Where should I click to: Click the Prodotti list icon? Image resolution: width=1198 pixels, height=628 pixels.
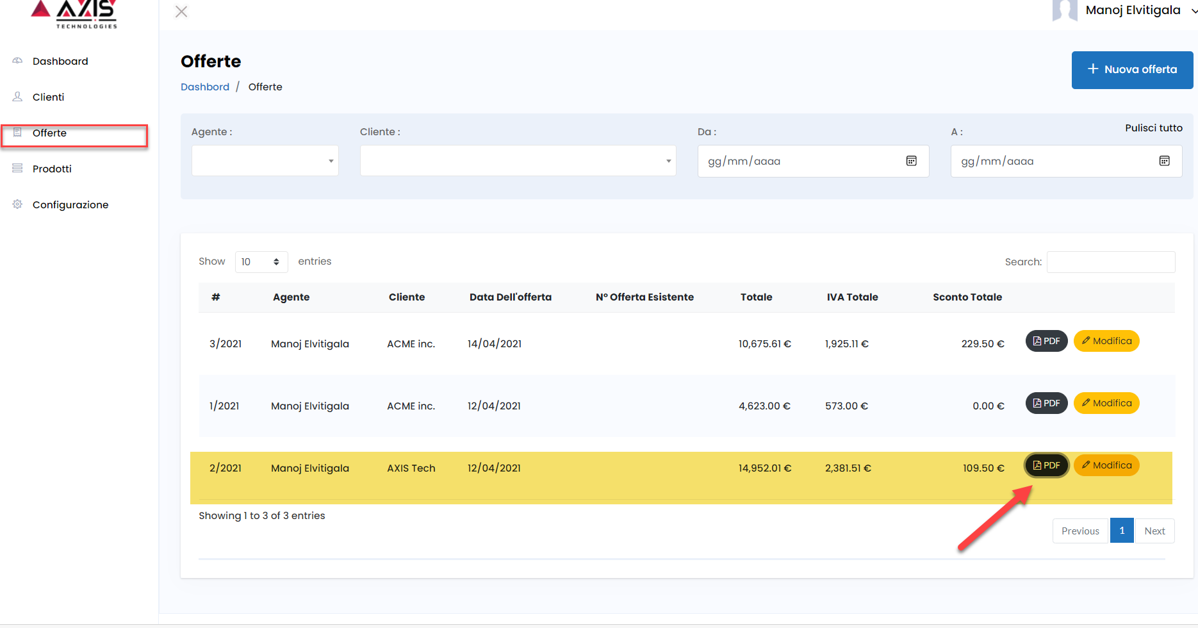(17, 169)
